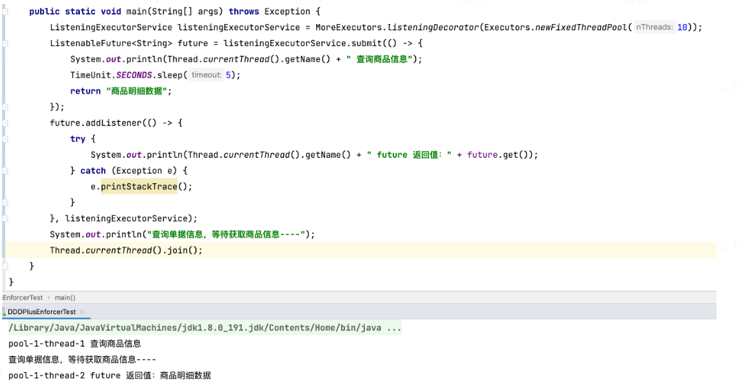744x390 pixels.
Task: Click the string " 查询商品信息" in code
Action: (379, 59)
